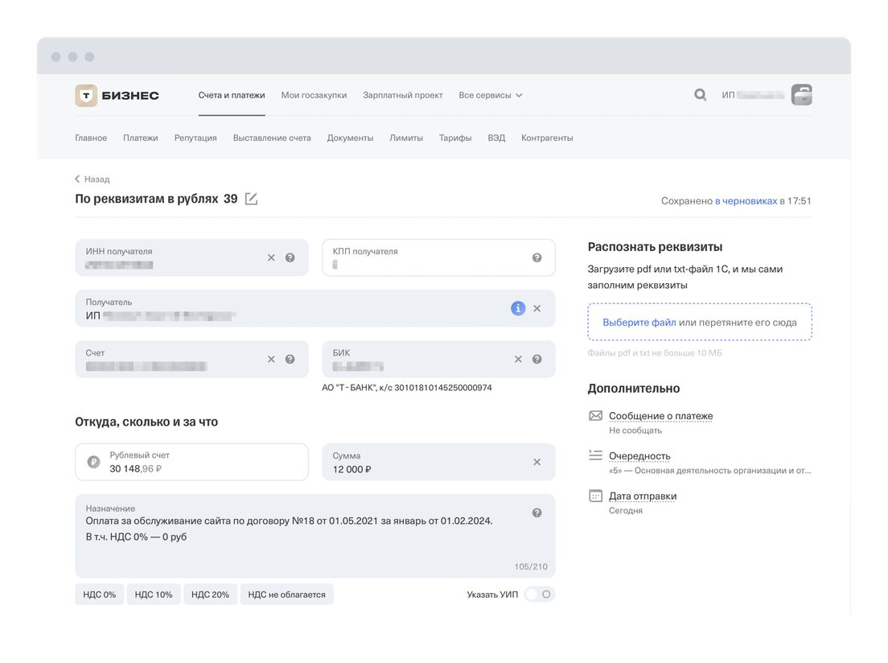This screenshot has width=888, height=663.
Task: Open help icon in КПП получателя field
Action: pyautogui.click(x=536, y=257)
